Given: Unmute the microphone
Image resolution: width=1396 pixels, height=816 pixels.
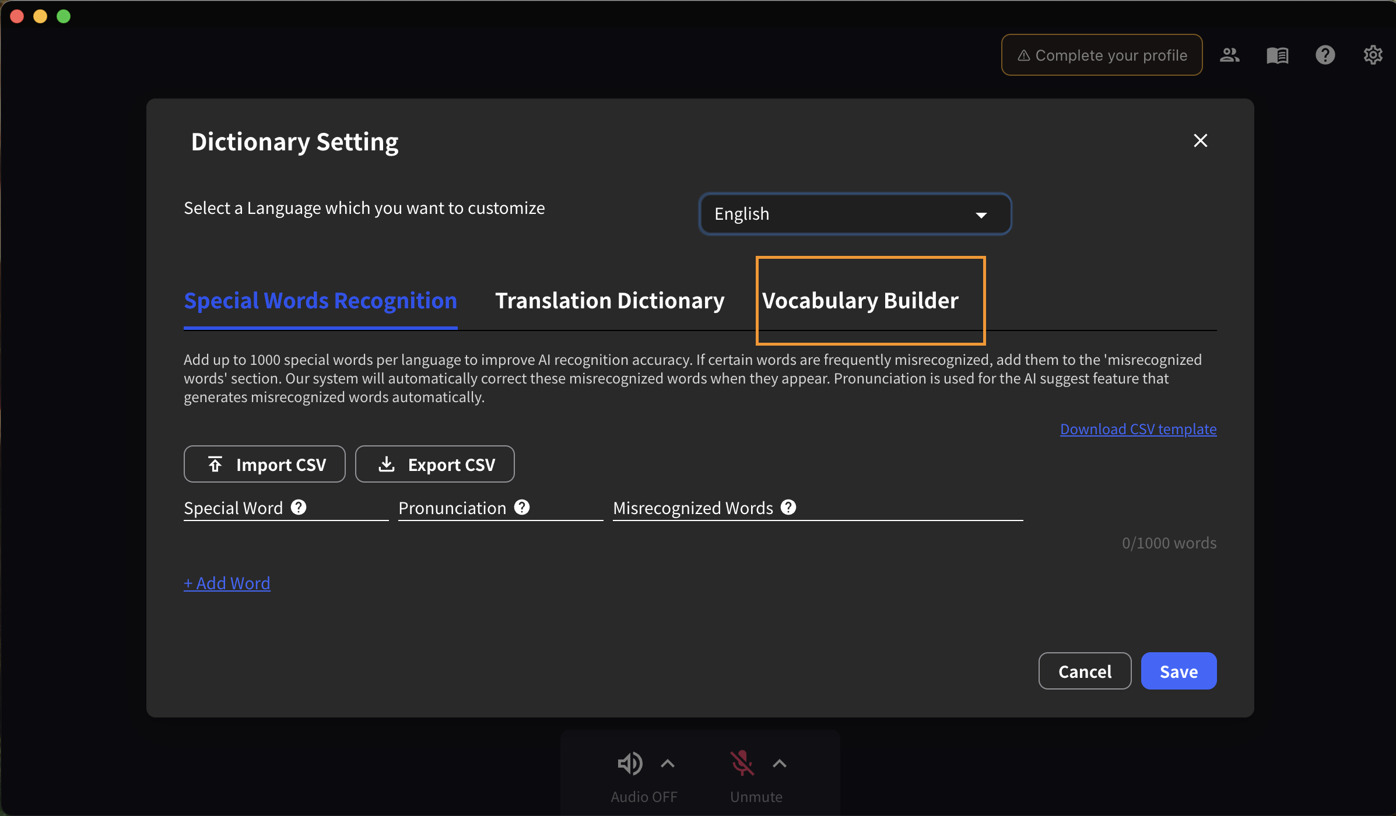Looking at the screenshot, I should click(742, 764).
